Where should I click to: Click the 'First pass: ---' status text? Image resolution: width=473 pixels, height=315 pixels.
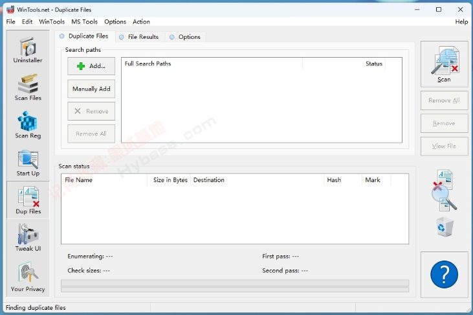coord(281,257)
